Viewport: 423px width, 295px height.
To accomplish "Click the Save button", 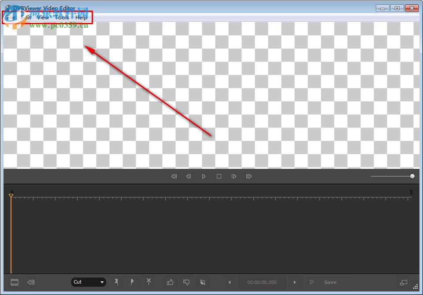I will (330, 282).
